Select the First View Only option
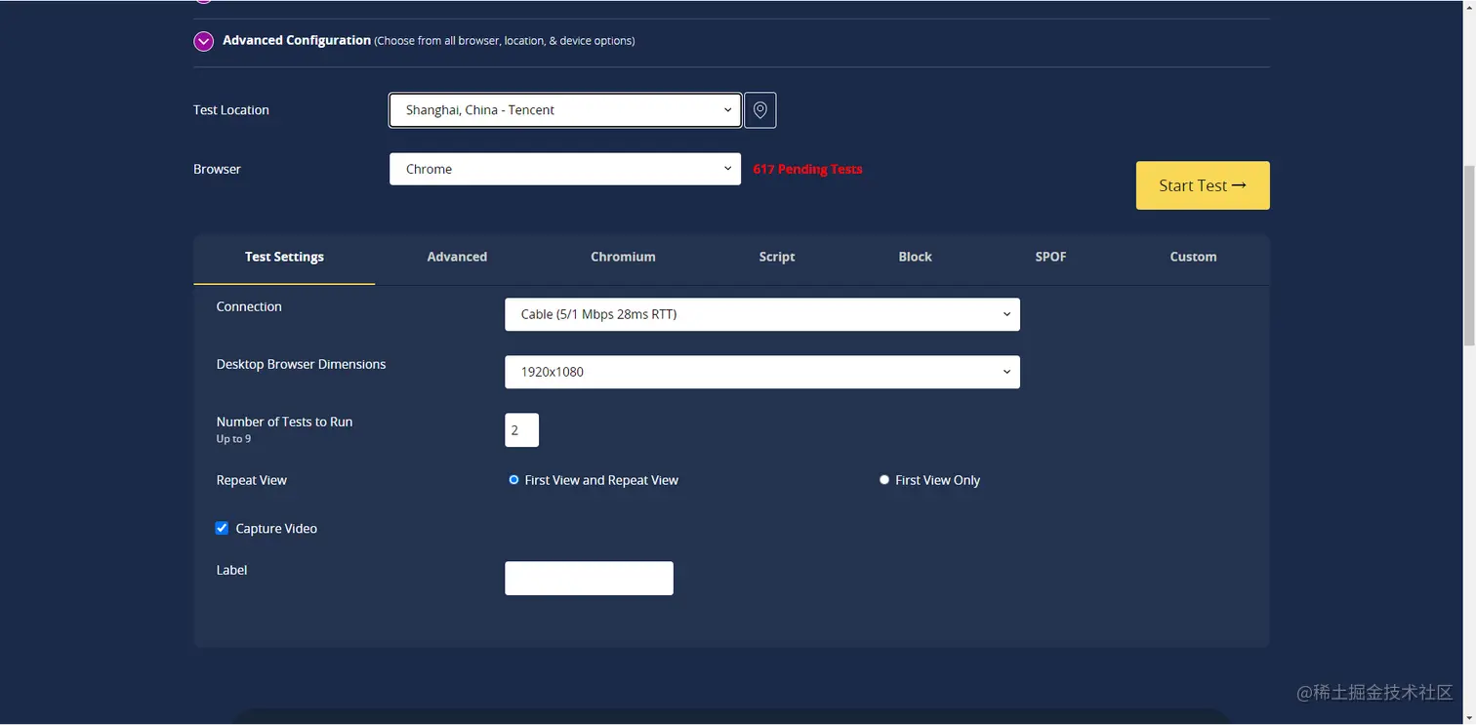 [x=884, y=480]
